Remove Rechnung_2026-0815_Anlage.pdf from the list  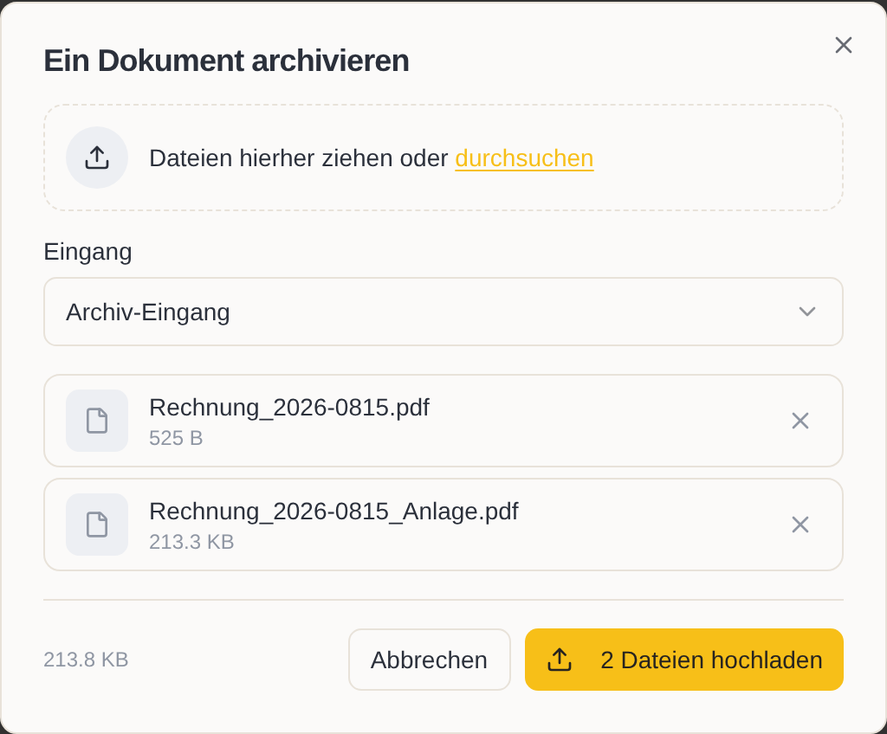coord(800,525)
